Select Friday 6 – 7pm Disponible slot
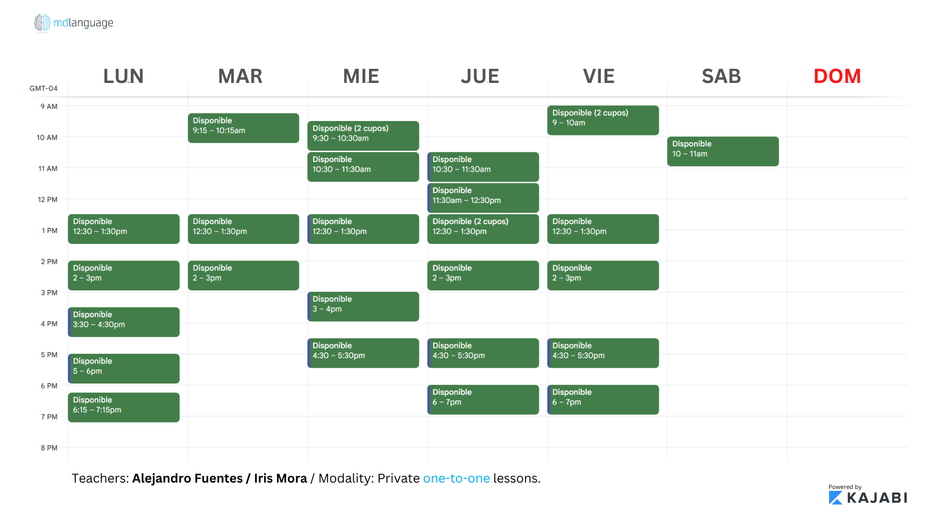Image resolution: width=937 pixels, height=527 pixels. click(603, 400)
